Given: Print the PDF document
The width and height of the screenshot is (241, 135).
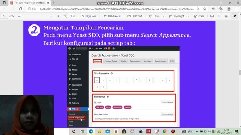Looking at the screenshot, I should pyautogui.click(x=212, y=16).
